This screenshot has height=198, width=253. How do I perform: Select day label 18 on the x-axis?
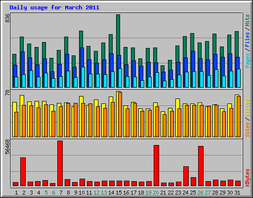[x=141, y=193]
